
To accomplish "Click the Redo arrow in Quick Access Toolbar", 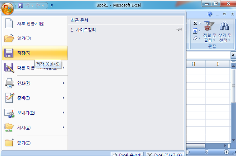I will click(x=38, y=6).
